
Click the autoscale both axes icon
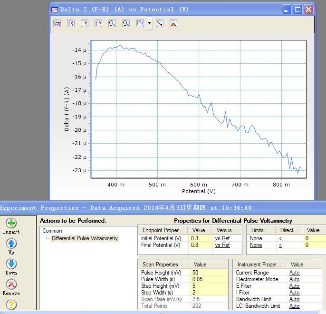pos(71,23)
